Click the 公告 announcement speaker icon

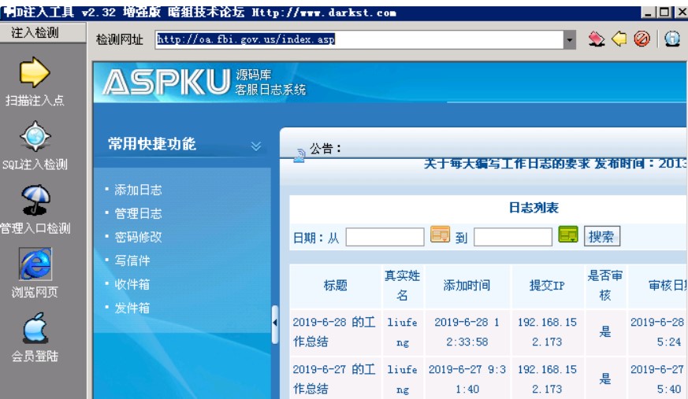(299, 156)
